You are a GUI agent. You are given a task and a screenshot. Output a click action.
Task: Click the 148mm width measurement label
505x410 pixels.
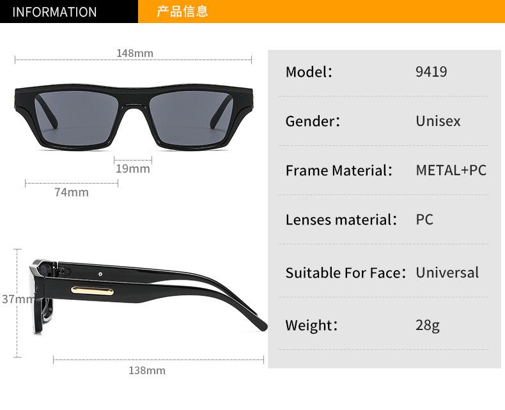pos(135,53)
